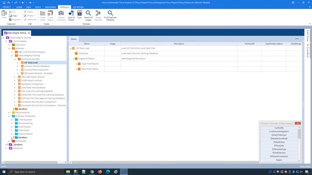Click the Jump to Parent icon
The height and width of the screenshot is (175, 312).
pyautogui.click(x=71, y=13)
